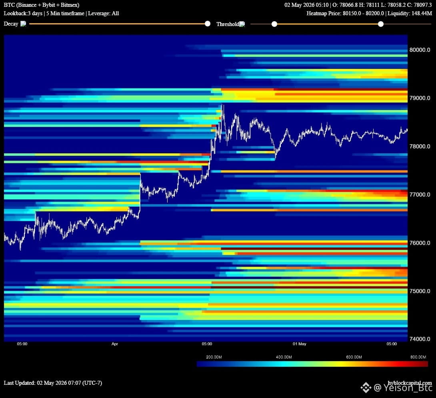Click the 78000.0 price axis label
The width and height of the screenshot is (436, 398).
(420, 146)
